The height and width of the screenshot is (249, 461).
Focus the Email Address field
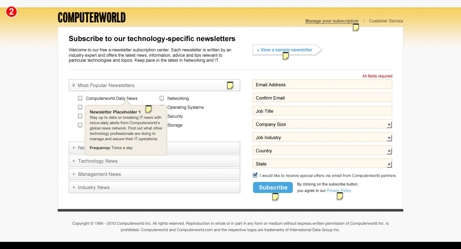[x=322, y=85]
